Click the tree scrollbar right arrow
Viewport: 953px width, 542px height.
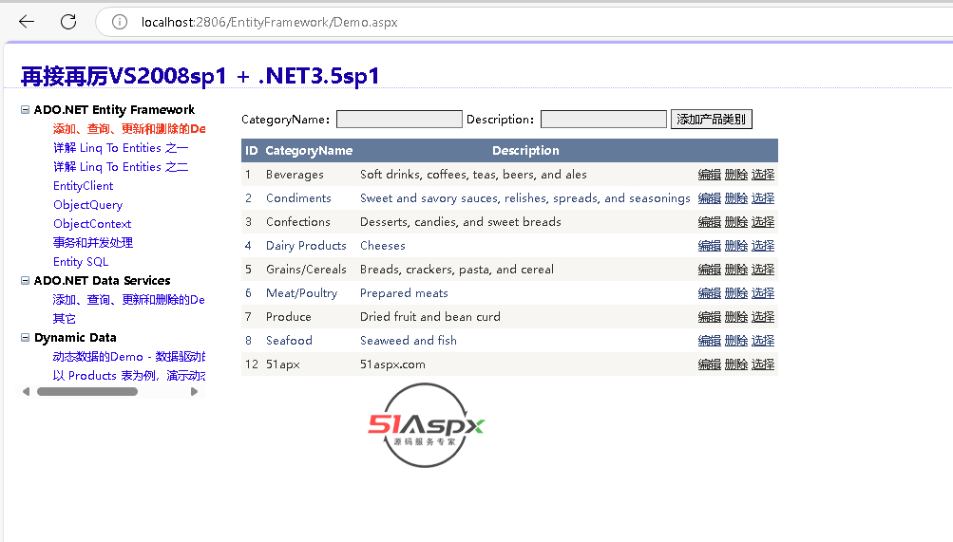(x=194, y=391)
